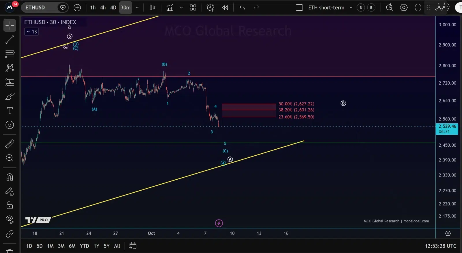Toggle magnet mode for drawings

[10, 177]
